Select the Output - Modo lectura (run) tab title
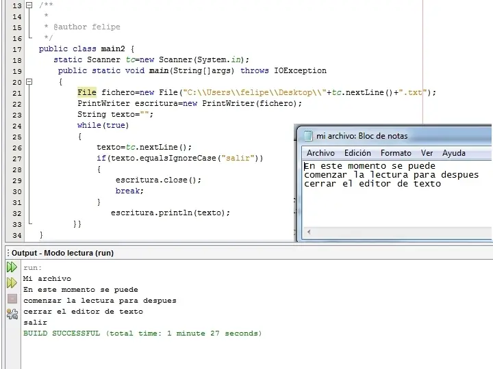 pos(62,253)
